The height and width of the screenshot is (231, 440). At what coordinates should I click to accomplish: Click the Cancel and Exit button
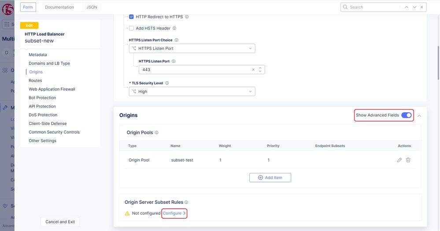point(60,222)
